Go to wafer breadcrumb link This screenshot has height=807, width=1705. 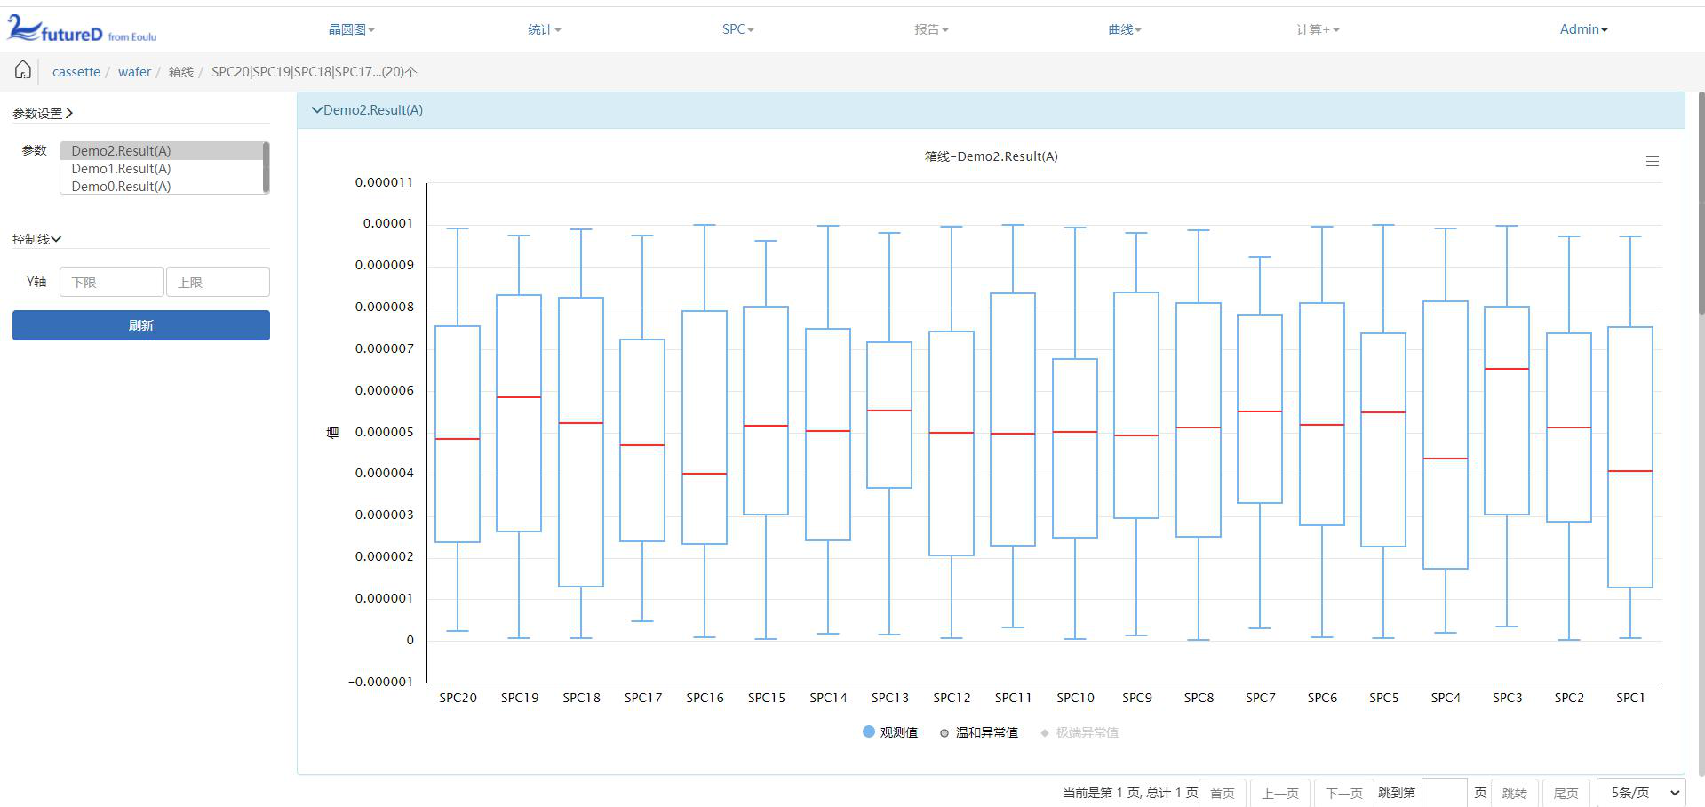point(134,72)
